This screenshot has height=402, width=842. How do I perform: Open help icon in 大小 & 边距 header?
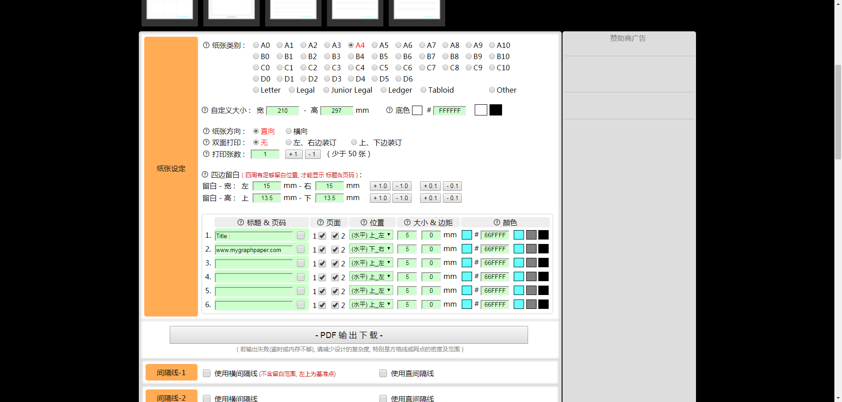(407, 222)
